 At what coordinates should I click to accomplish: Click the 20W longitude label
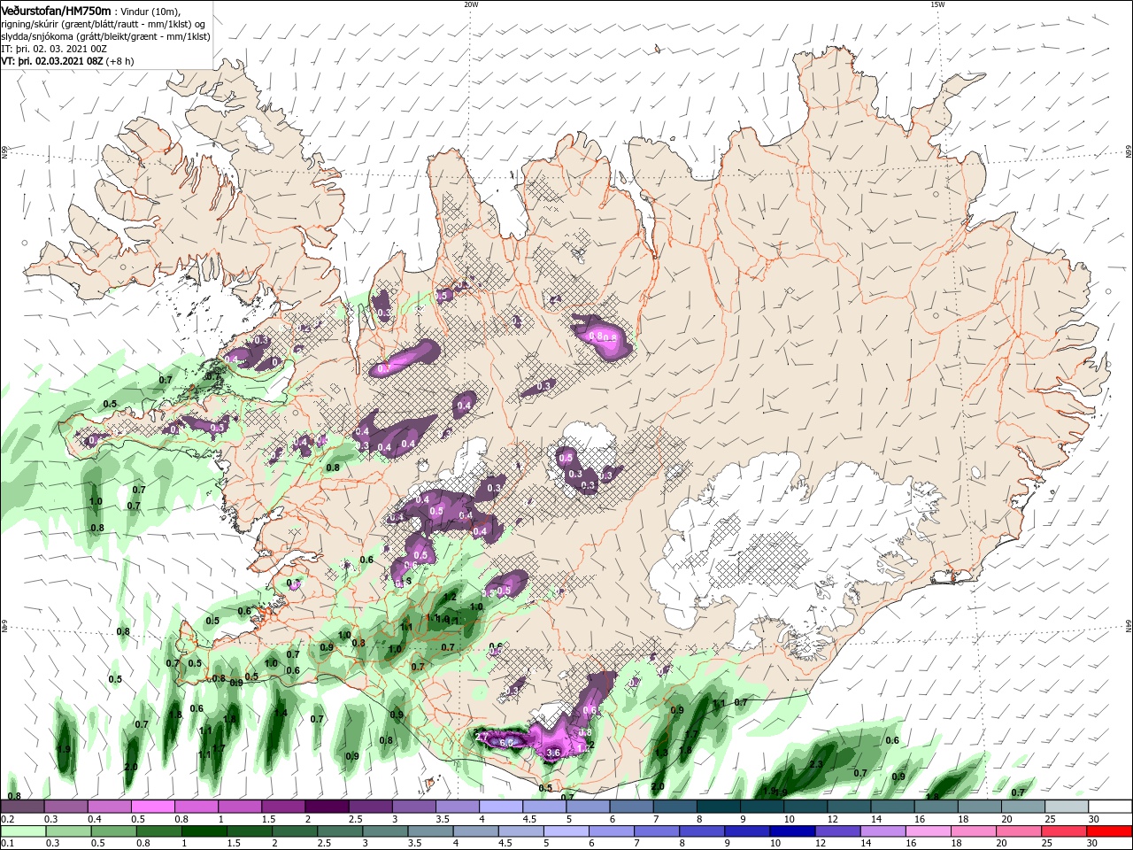tap(471, 4)
